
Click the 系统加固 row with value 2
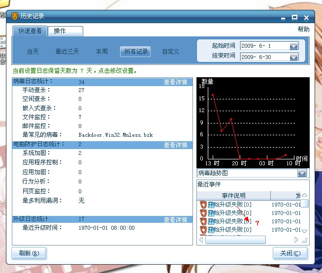[102, 153]
